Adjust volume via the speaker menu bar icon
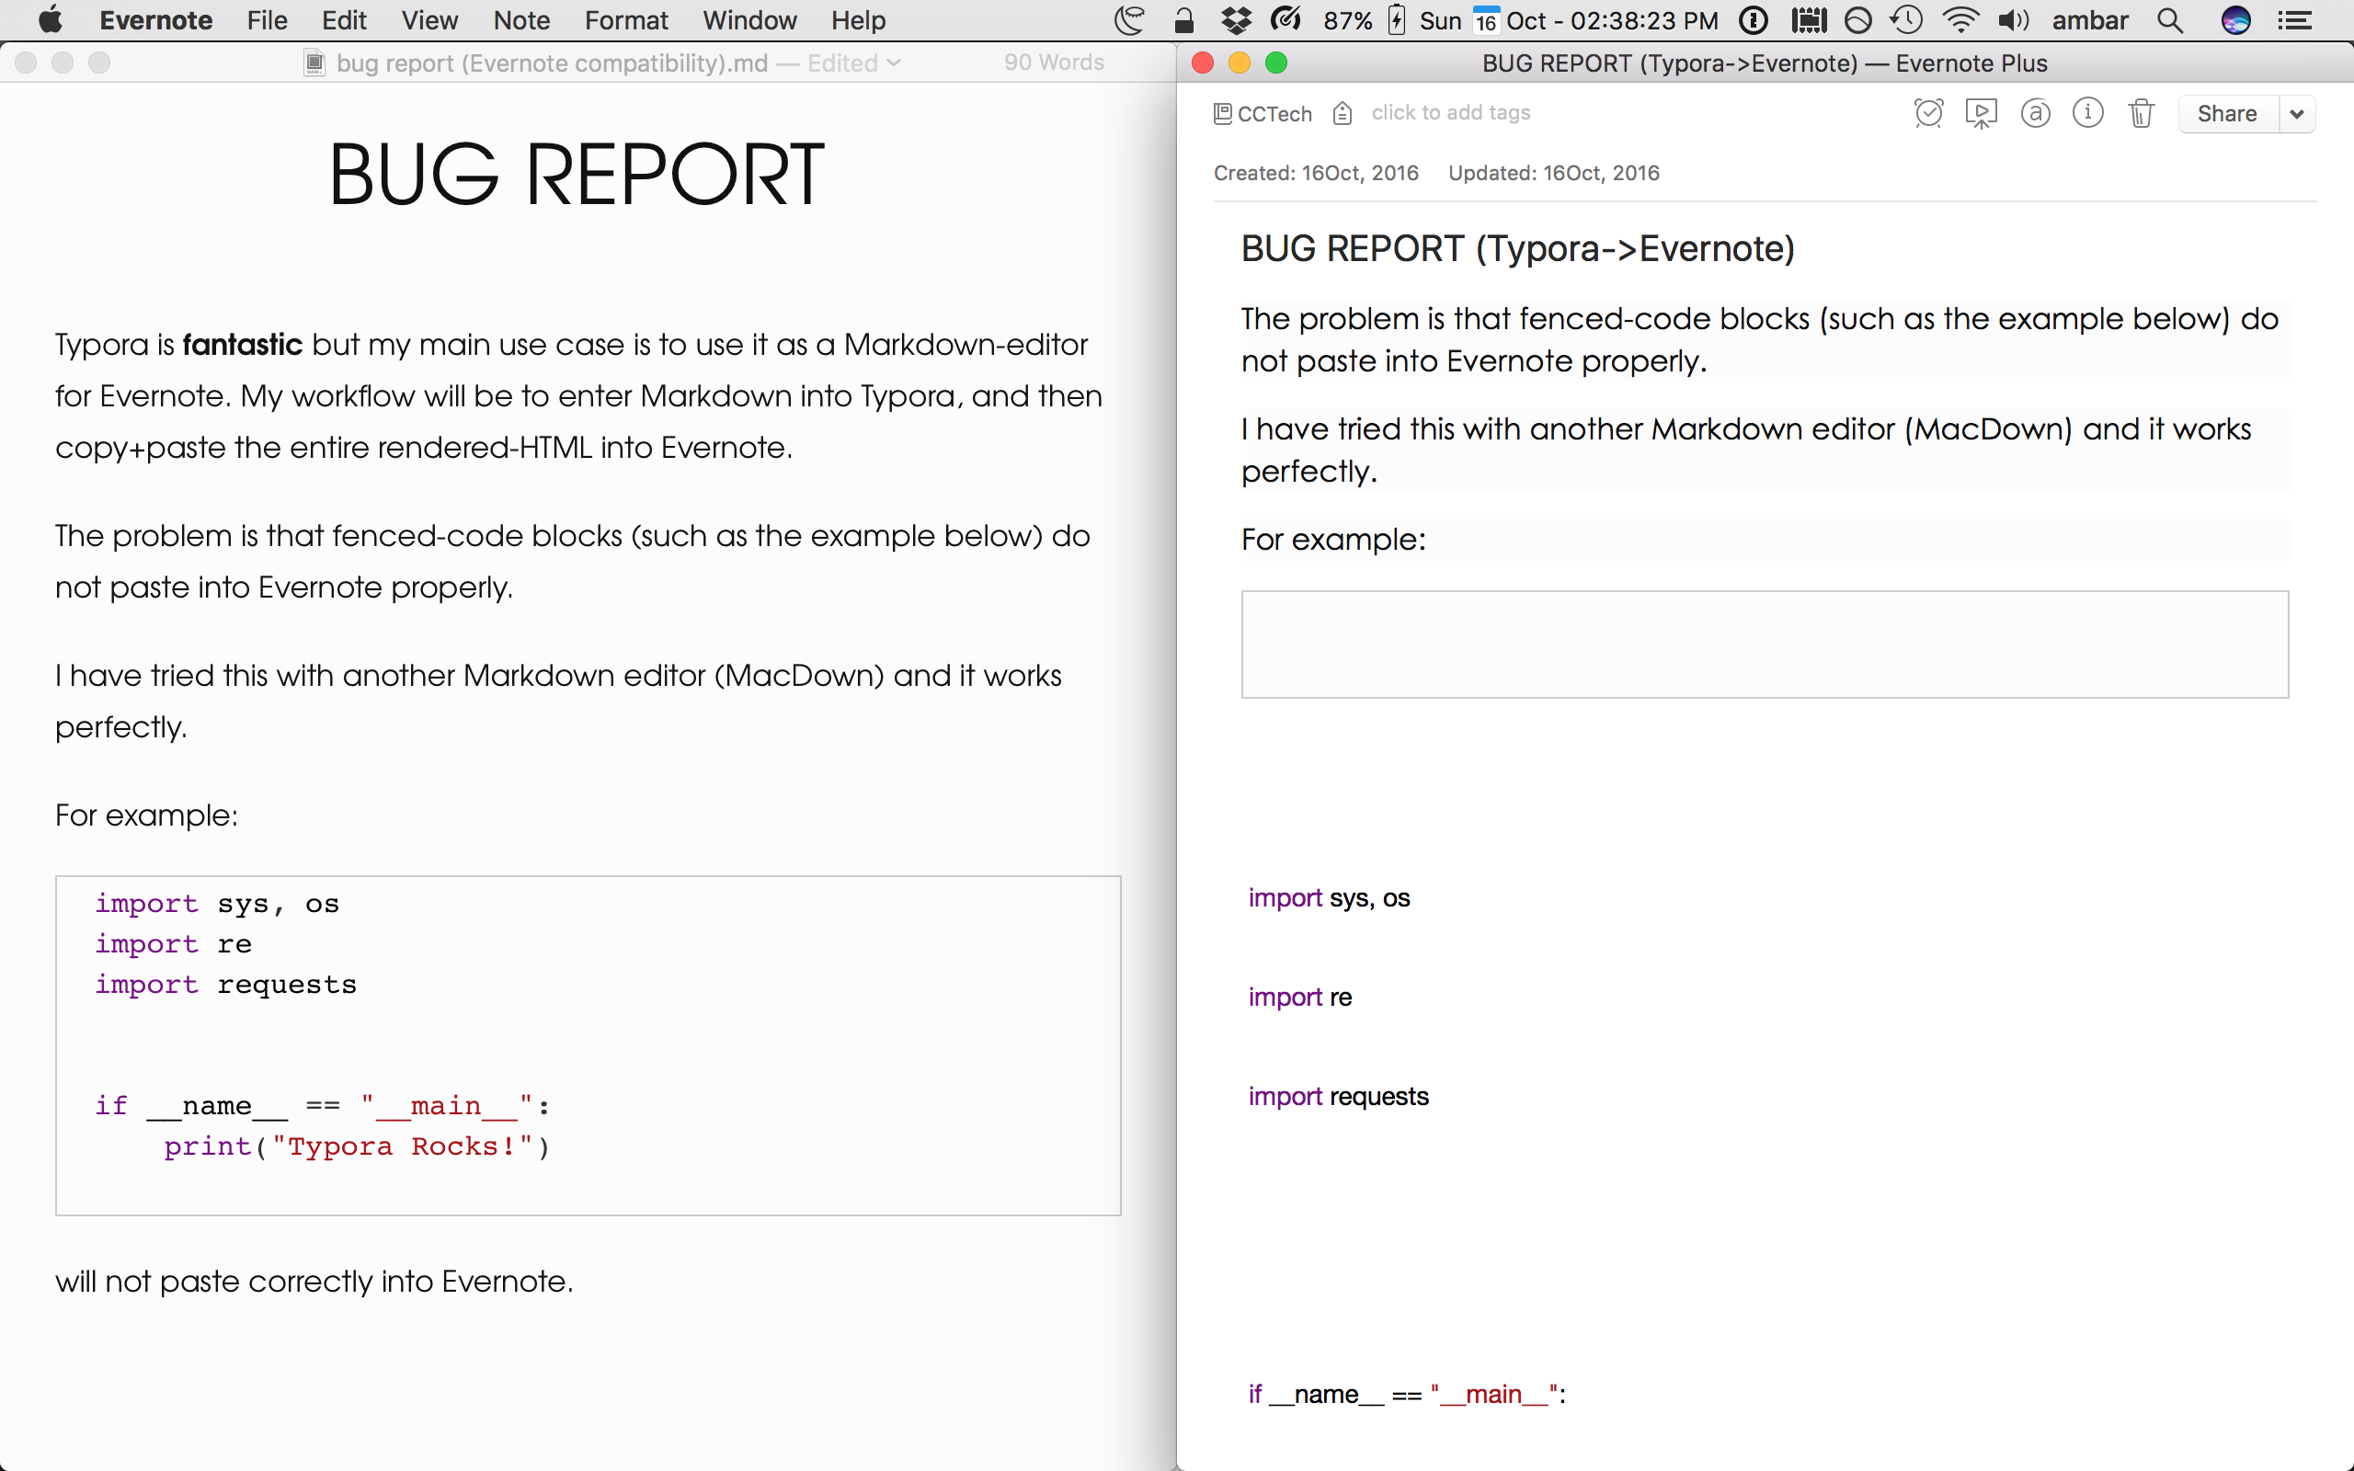 pos(2013,19)
